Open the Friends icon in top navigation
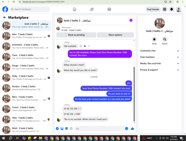 [92, 9]
